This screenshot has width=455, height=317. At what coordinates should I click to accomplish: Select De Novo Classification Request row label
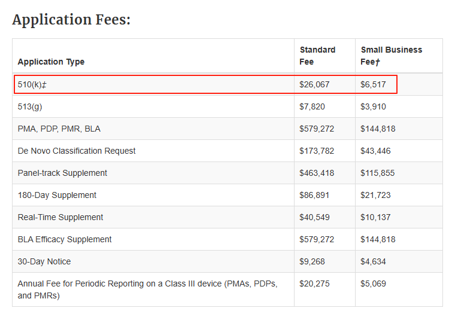(x=77, y=151)
